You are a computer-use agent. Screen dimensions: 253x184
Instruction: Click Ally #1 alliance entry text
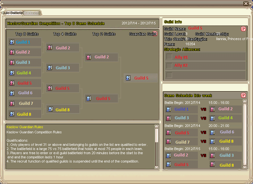(x=181, y=57)
